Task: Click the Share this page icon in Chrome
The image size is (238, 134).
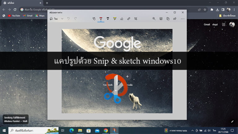Action: (199, 10)
